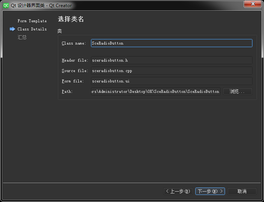Click the Path input field
Image resolution: width=264 pixels, height=202 pixels.
click(156, 91)
